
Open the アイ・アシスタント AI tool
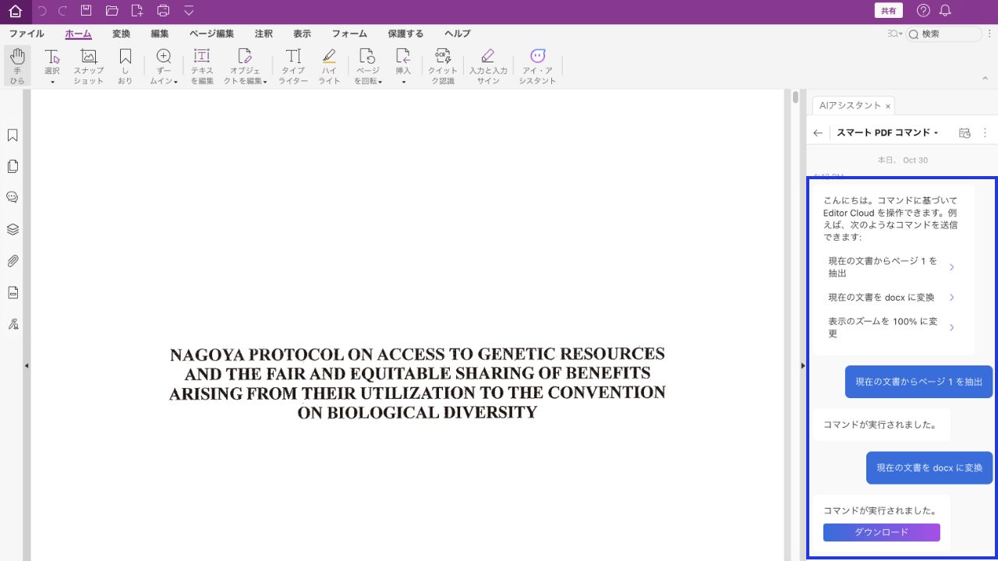coord(537,66)
